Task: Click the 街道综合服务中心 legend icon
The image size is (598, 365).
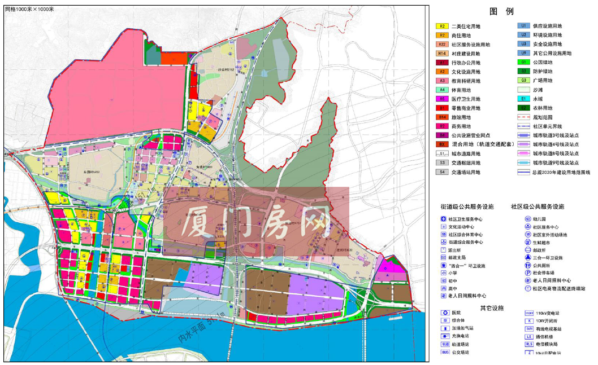Action: click(444, 242)
